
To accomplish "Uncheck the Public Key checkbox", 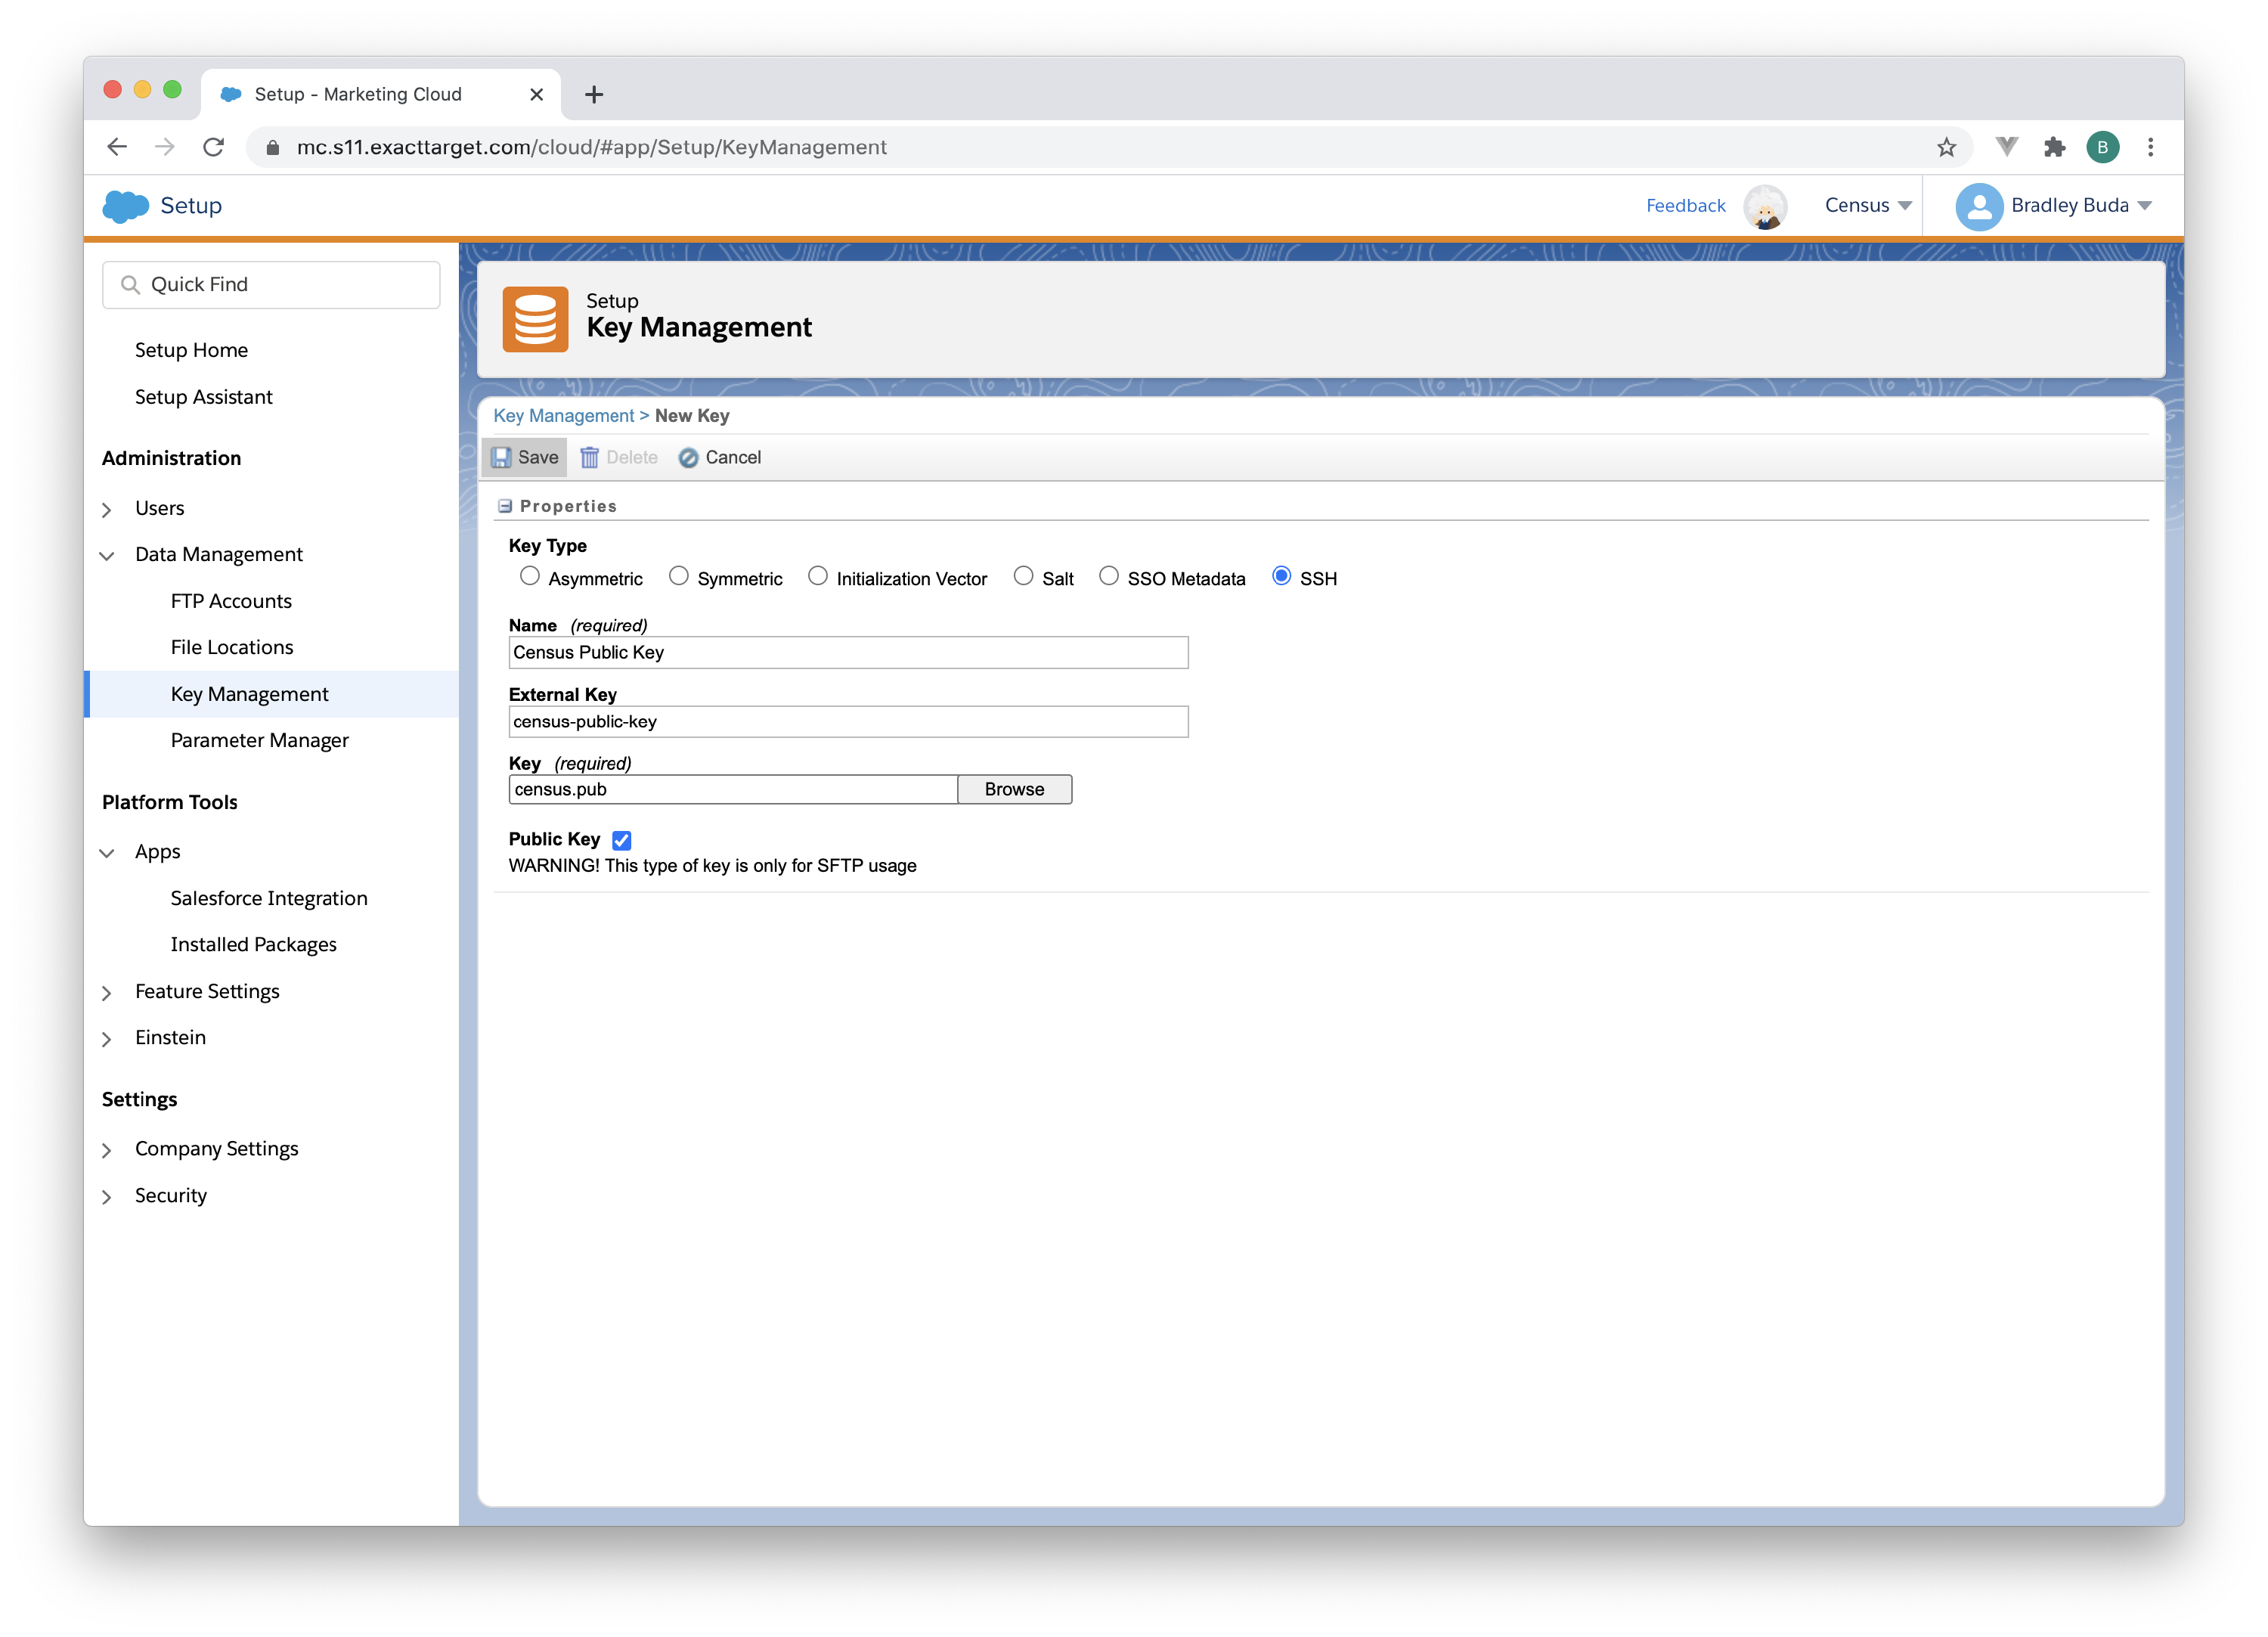I will (x=622, y=840).
